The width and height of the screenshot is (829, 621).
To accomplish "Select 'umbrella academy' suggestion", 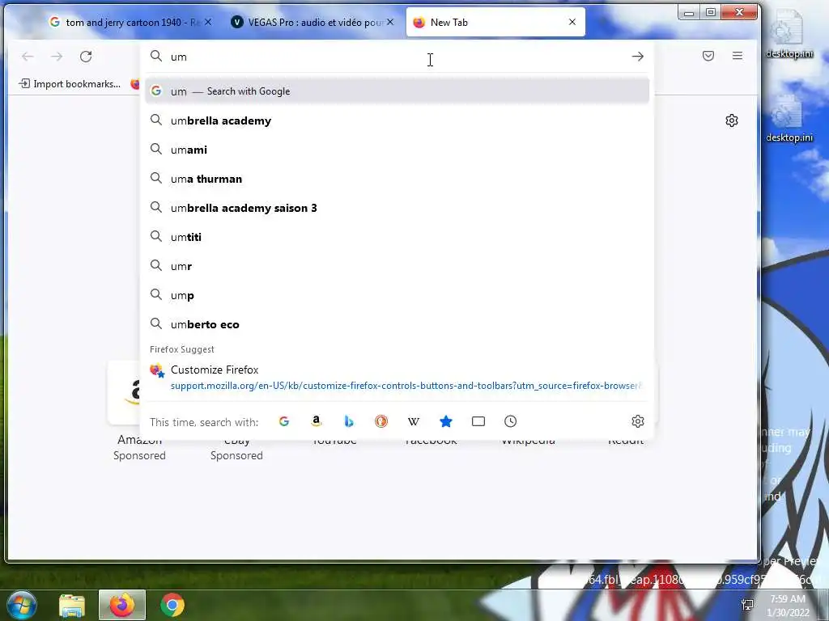I will [397, 120].
